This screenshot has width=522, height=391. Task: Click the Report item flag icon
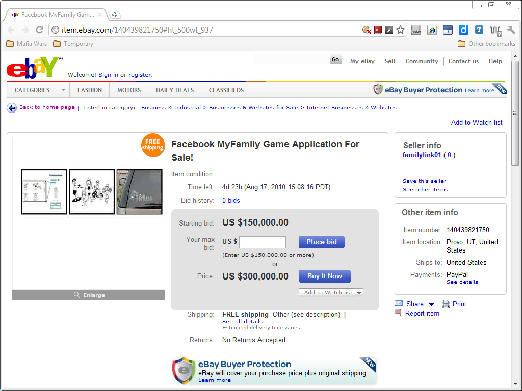[x=398, y=313]
